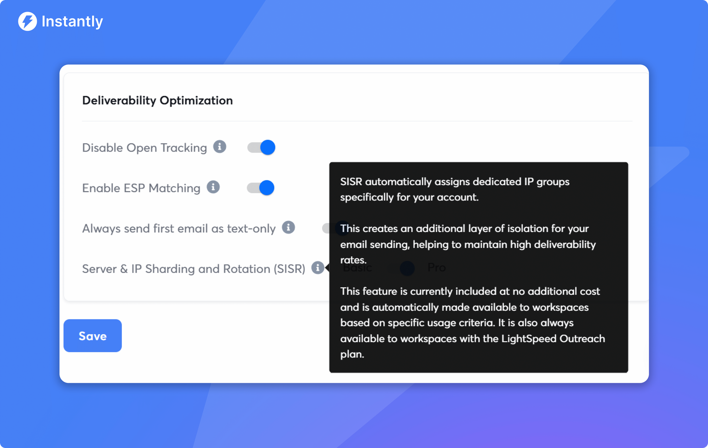Select the Pro SISR option label
708x448 pixels.
click(x=436, y=268)
